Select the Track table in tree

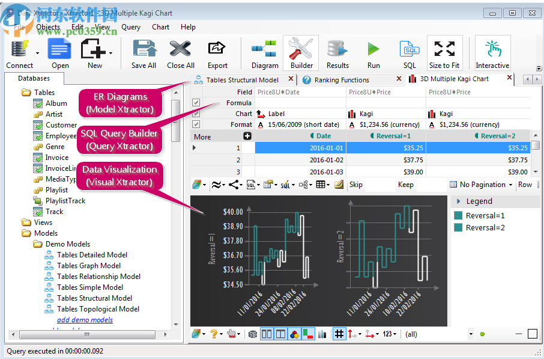[55, 212]
